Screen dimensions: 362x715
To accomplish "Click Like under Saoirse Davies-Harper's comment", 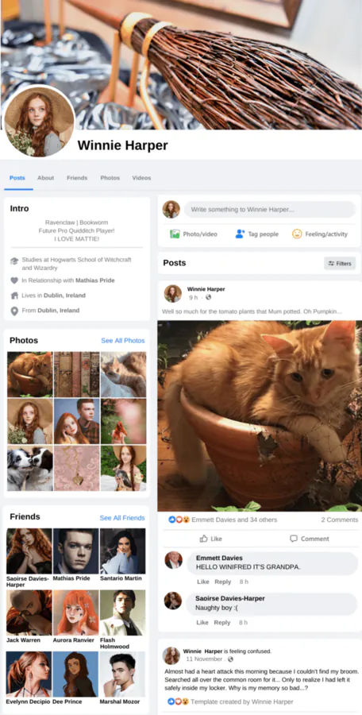I will tap(203, 622).
